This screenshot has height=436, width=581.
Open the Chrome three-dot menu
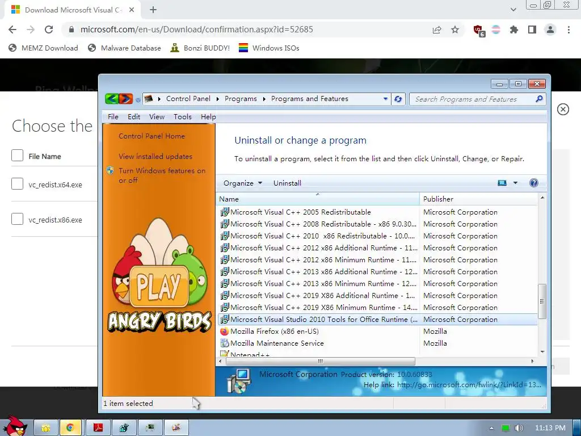(x=569, y=30)
